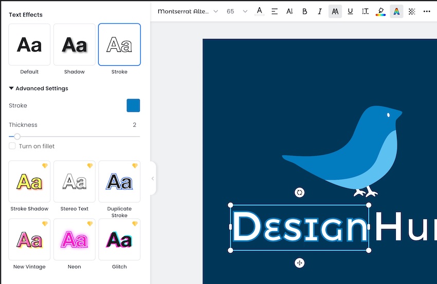437x284 pixels.
Task: Click the move handle below Design text
Action: 300,263
